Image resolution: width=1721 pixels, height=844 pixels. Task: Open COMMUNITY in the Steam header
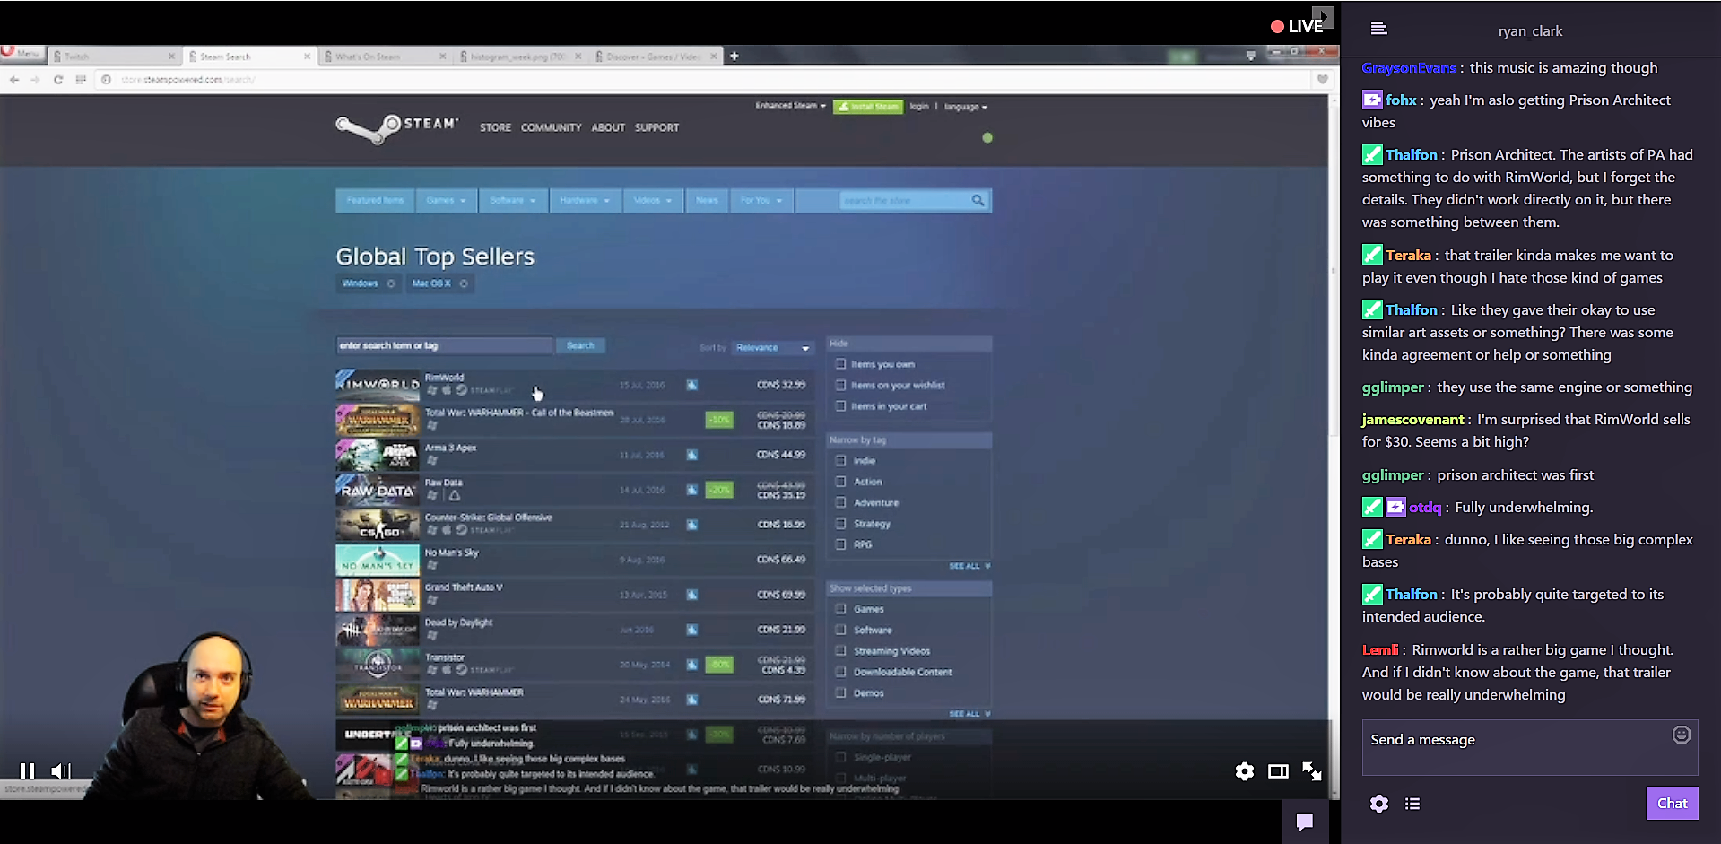tap(551, 128)
